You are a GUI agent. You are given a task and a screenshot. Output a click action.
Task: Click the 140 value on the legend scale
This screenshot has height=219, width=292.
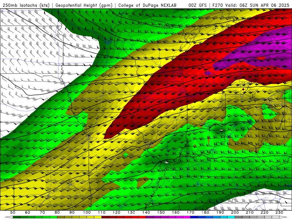coord(146,212)
